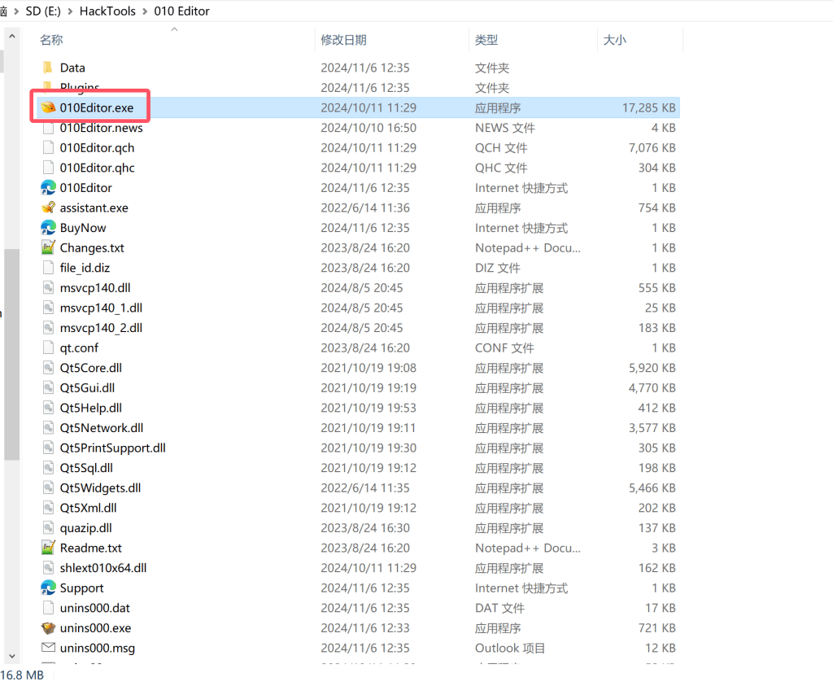The image size is (833, 686).
Task: Select the Qt5Sql.dll file name
Action: [86, 468]
